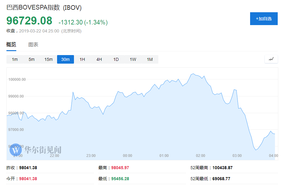
Task: Select the 15m interval
Action: (x=48, y=59)
